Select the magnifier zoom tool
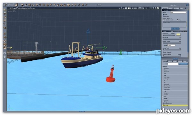This screenshot has height=115, width=192. click(x=5, y=60)
